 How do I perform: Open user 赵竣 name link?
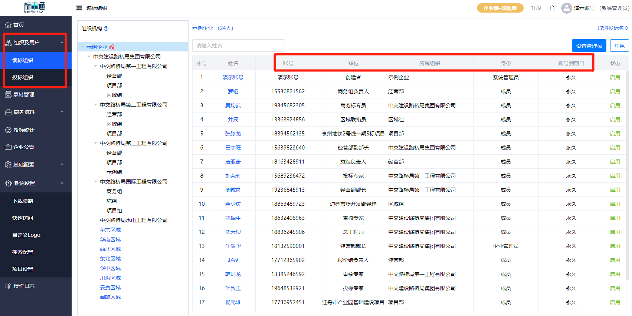(x=233, y=260)
